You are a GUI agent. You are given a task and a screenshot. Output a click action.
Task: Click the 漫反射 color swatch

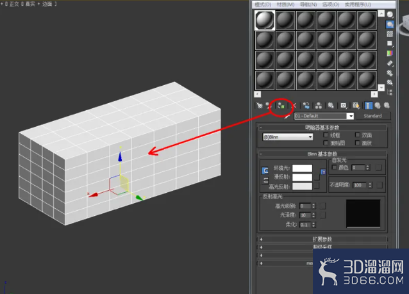tap(302, 177)
